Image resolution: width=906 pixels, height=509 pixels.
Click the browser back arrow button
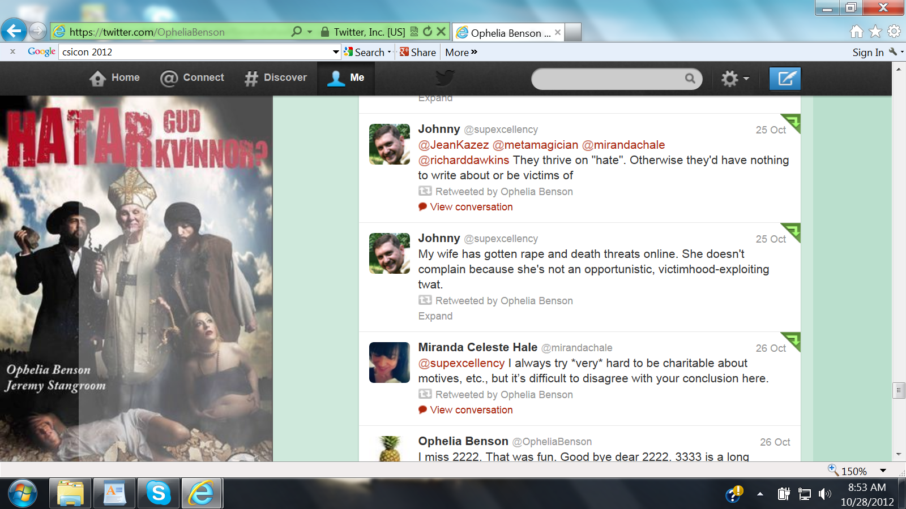point(14,31)
